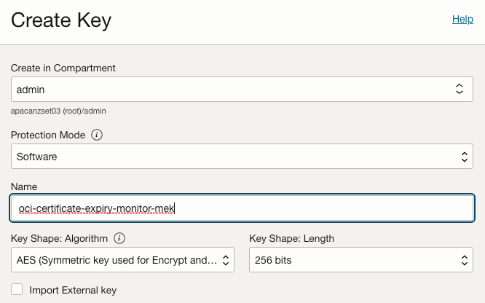485x303 pixels.
Task: Select the 256 bits length dropdown
Action: pyautogui.click(x=350, y=259)
